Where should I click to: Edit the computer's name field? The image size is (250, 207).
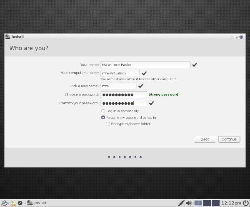tap(120, 73)
